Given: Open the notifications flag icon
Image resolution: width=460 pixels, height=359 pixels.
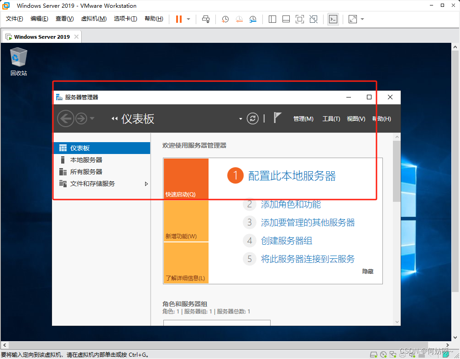Looking at the screenshot, I should click(x=277, y=118).
